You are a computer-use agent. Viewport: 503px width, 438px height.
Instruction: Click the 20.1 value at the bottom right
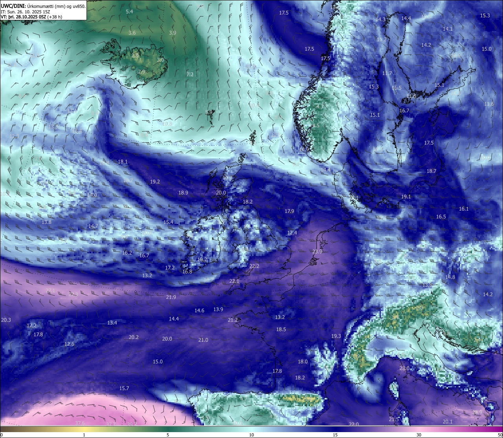448,422
